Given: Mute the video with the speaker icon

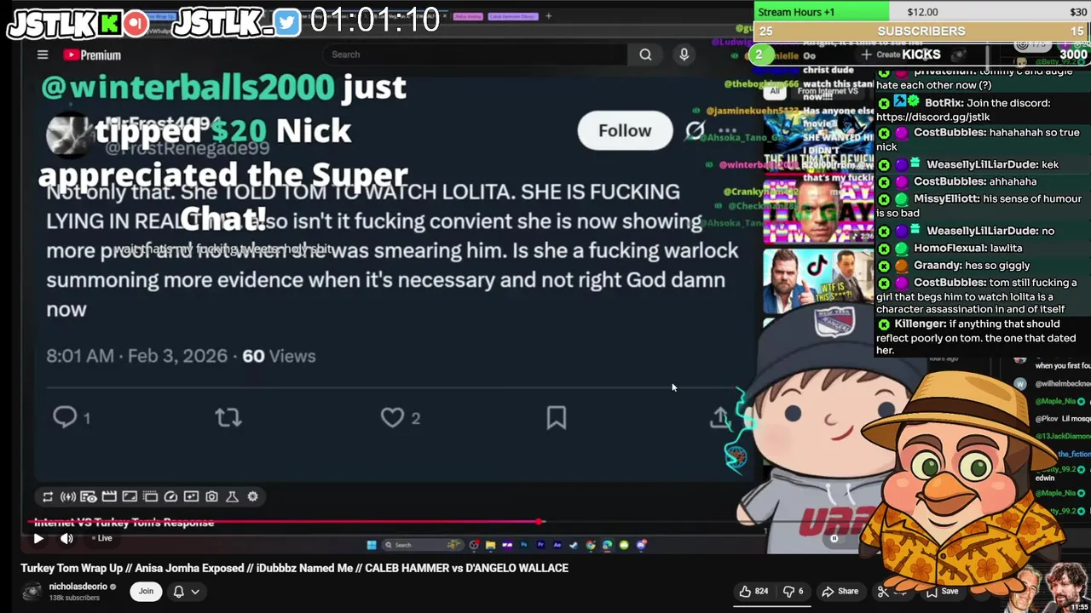Looking at the screenshot, I should point(66,538).
